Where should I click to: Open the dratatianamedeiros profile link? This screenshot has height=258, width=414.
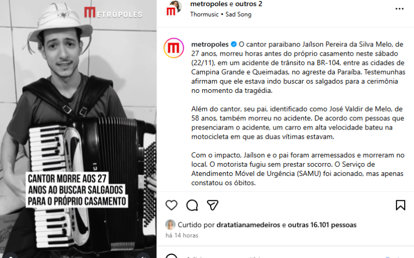click(248, 225)
